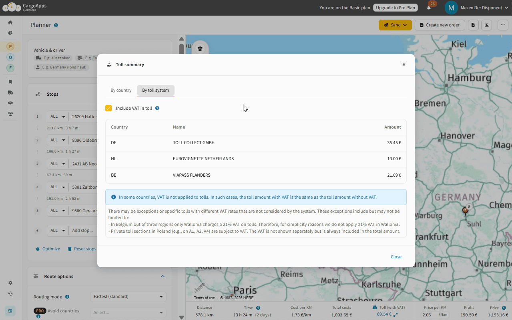The height and width of the screenshot is (320, 512).
Task: Click the Price per KM input field
Action: point(429,315)
